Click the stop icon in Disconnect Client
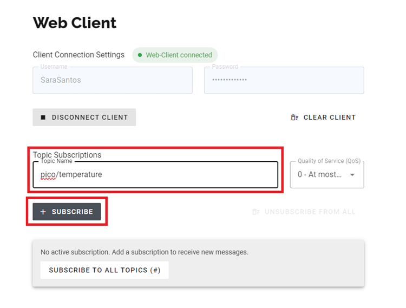This screenshot has width=406, height=308. tap(43, 117)
